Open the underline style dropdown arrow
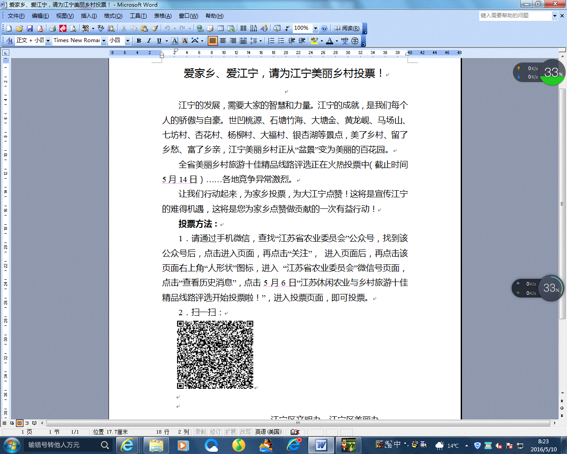This screenshot has height=454, width=567. pyautogui.click(x=167, y=40)
